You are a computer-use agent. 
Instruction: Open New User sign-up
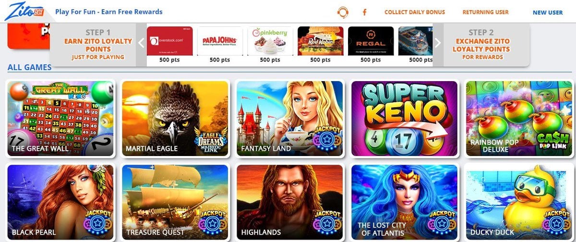coord(548,12)
